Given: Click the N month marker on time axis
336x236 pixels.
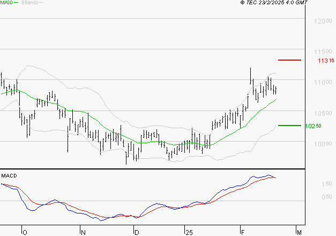Looking at the screenshot, I should pos(84,233).
